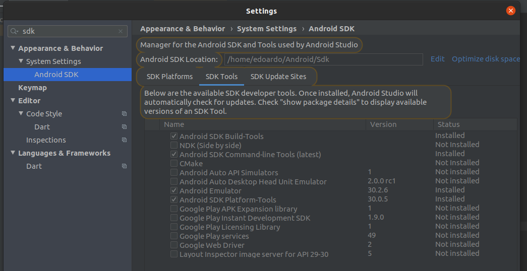Collapse the System Settings tree node
This screenshot has width=527, height=271.
(x=21, y=61)
